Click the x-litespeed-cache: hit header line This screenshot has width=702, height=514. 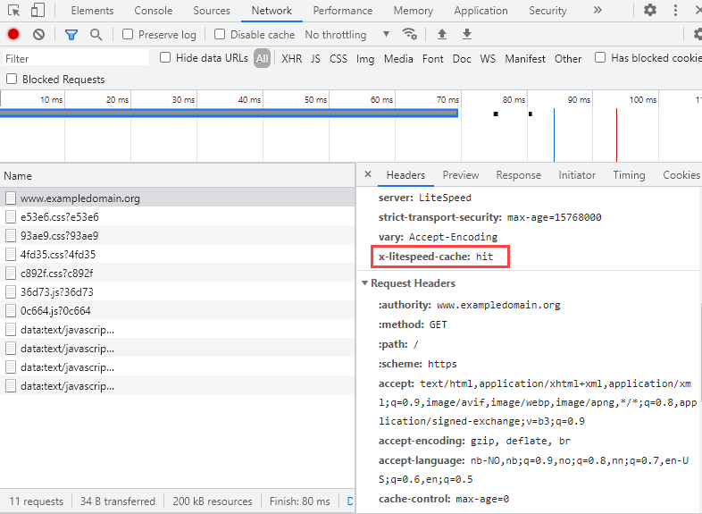[436, 257]
